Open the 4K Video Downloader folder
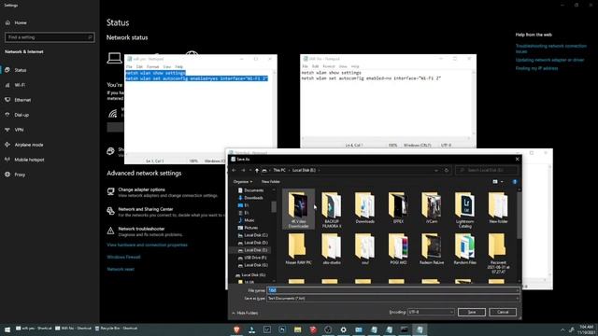 pos(298,209)
